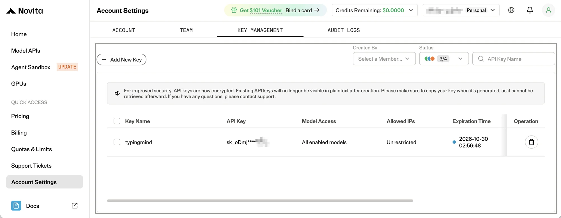Image resolution: width=561 pixels, height=218 pixels.
Task: Open Support Tickets page
Action: click(x=31, y=165)
